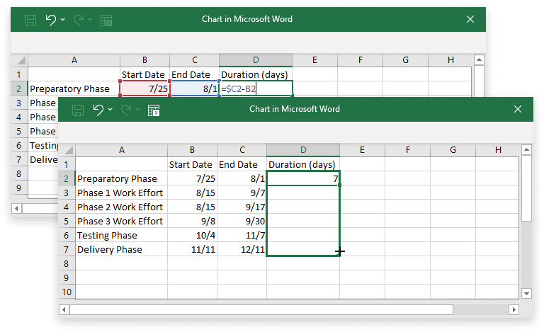Select 'End Date' header in front window

(242, 164)
